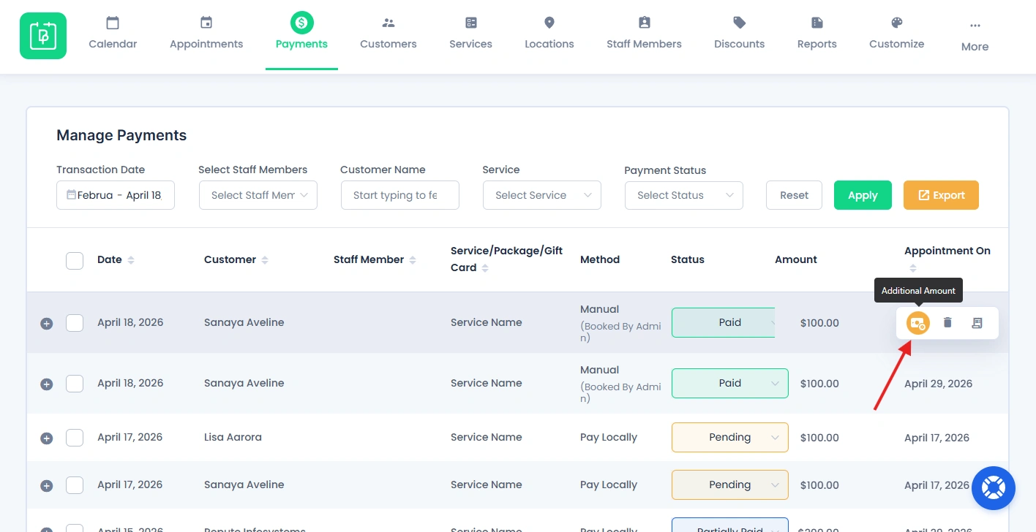Open Pending status dropdown for Sanaya Aveline April 17
This screenshot has width=1036, height=532.
tap(730, 484)
